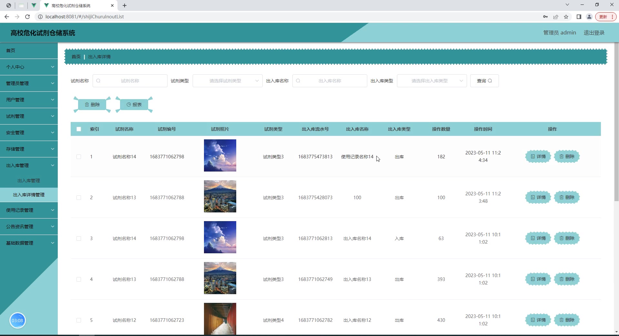Open 详情 for row 1 试剂名称14

pyautogui.click(x=538, y=156)
